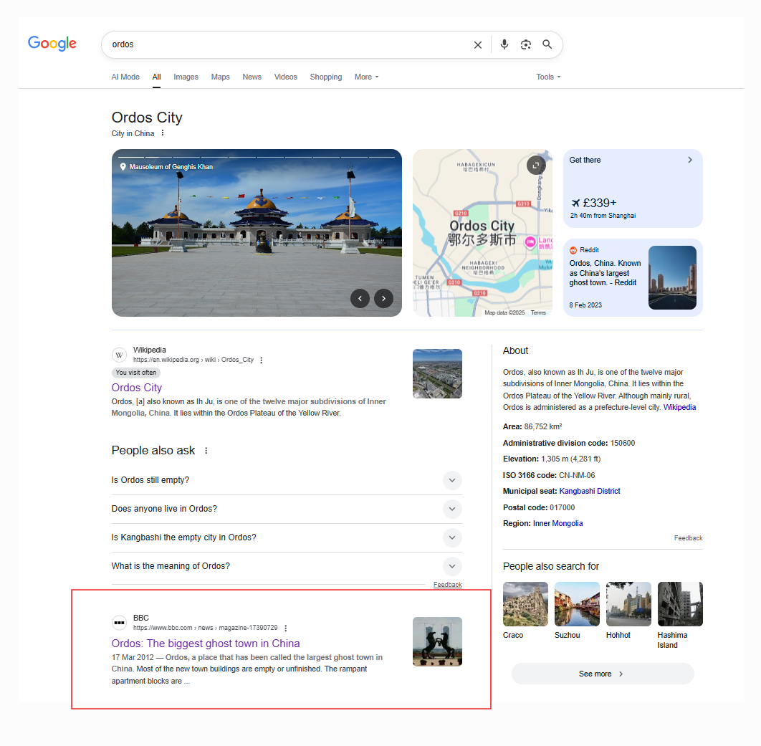The image size is (761, 746).
Task: Click the See more button
Action: click(603, 674)
